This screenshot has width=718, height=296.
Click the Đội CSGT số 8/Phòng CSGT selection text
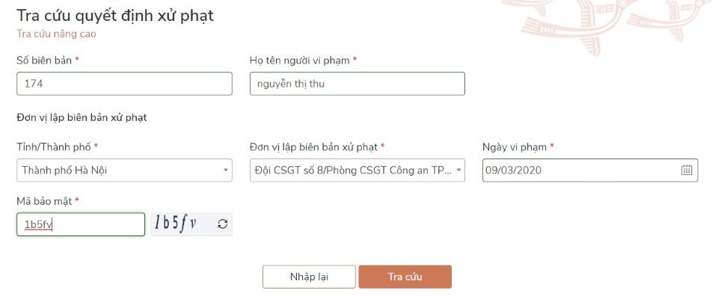point(353,170)
